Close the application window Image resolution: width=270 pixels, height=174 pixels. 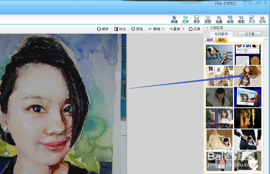(262, 2)
